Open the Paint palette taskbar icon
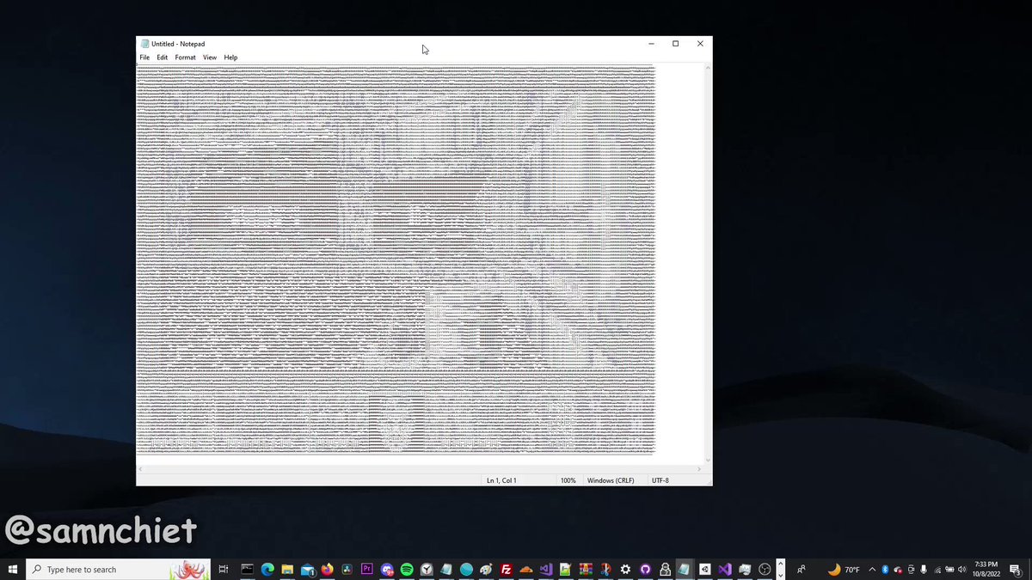The width and height of the screenshot is (1032, 580). (x=487, y=569)
